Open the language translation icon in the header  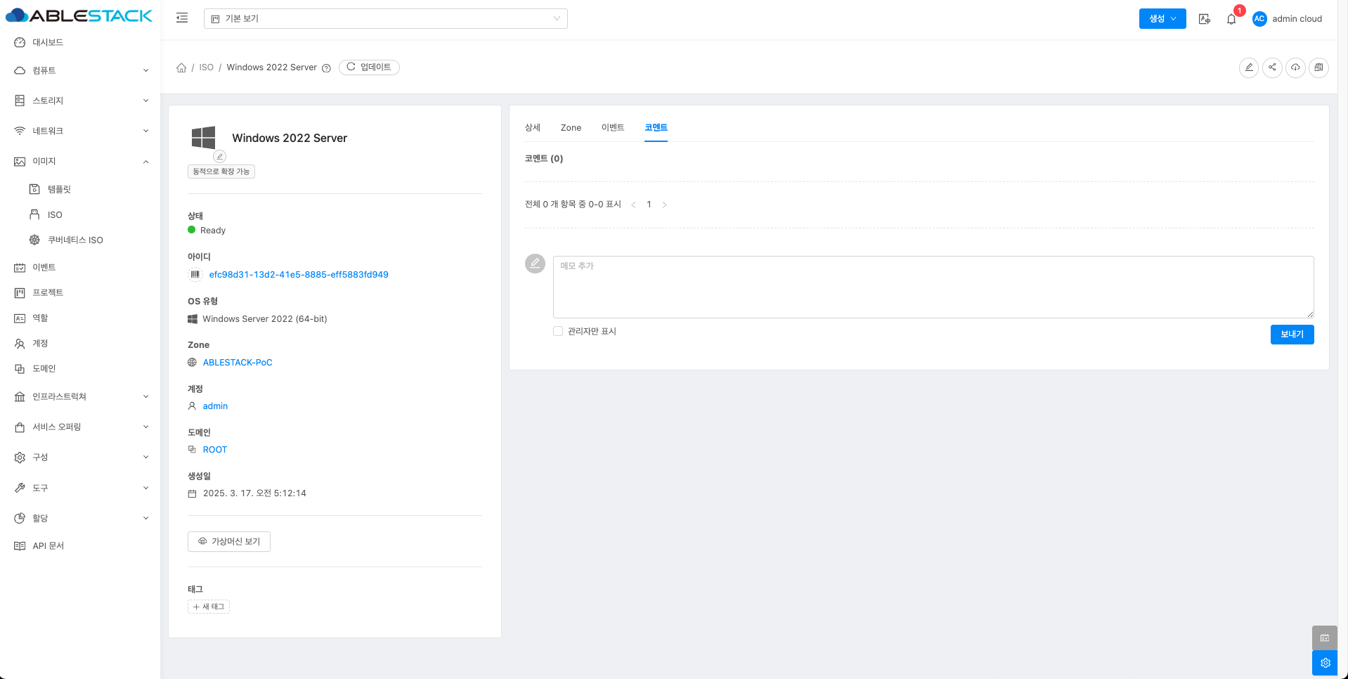coord(1205,19)
